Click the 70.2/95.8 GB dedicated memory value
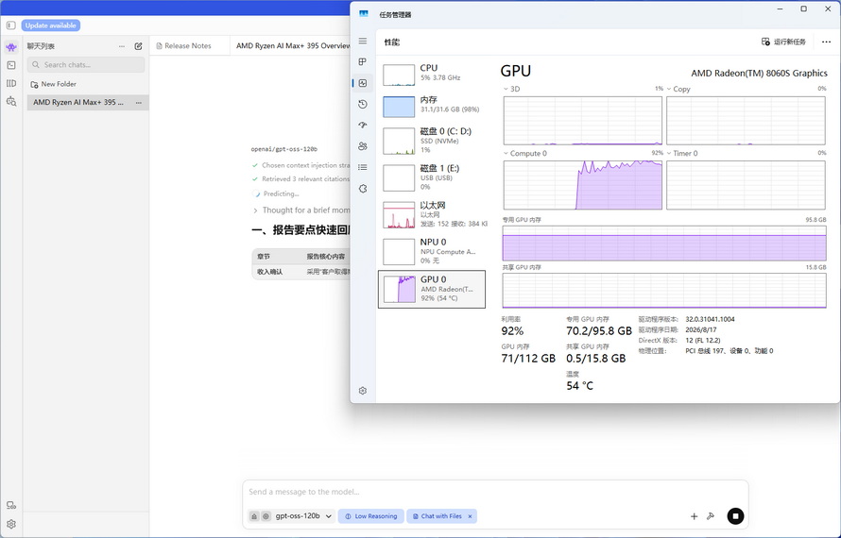Screen dimensions: 841x538 point(598,331)
